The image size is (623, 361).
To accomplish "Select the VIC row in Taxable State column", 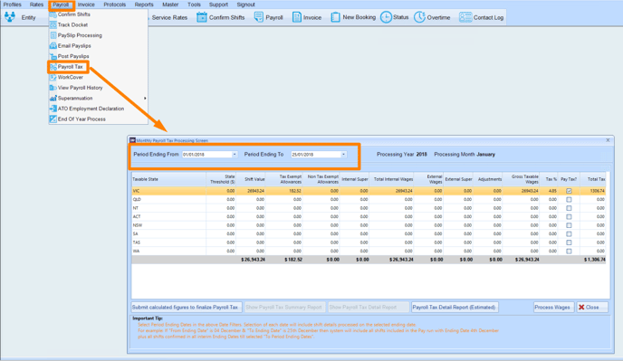I will [x=168, y=191].
